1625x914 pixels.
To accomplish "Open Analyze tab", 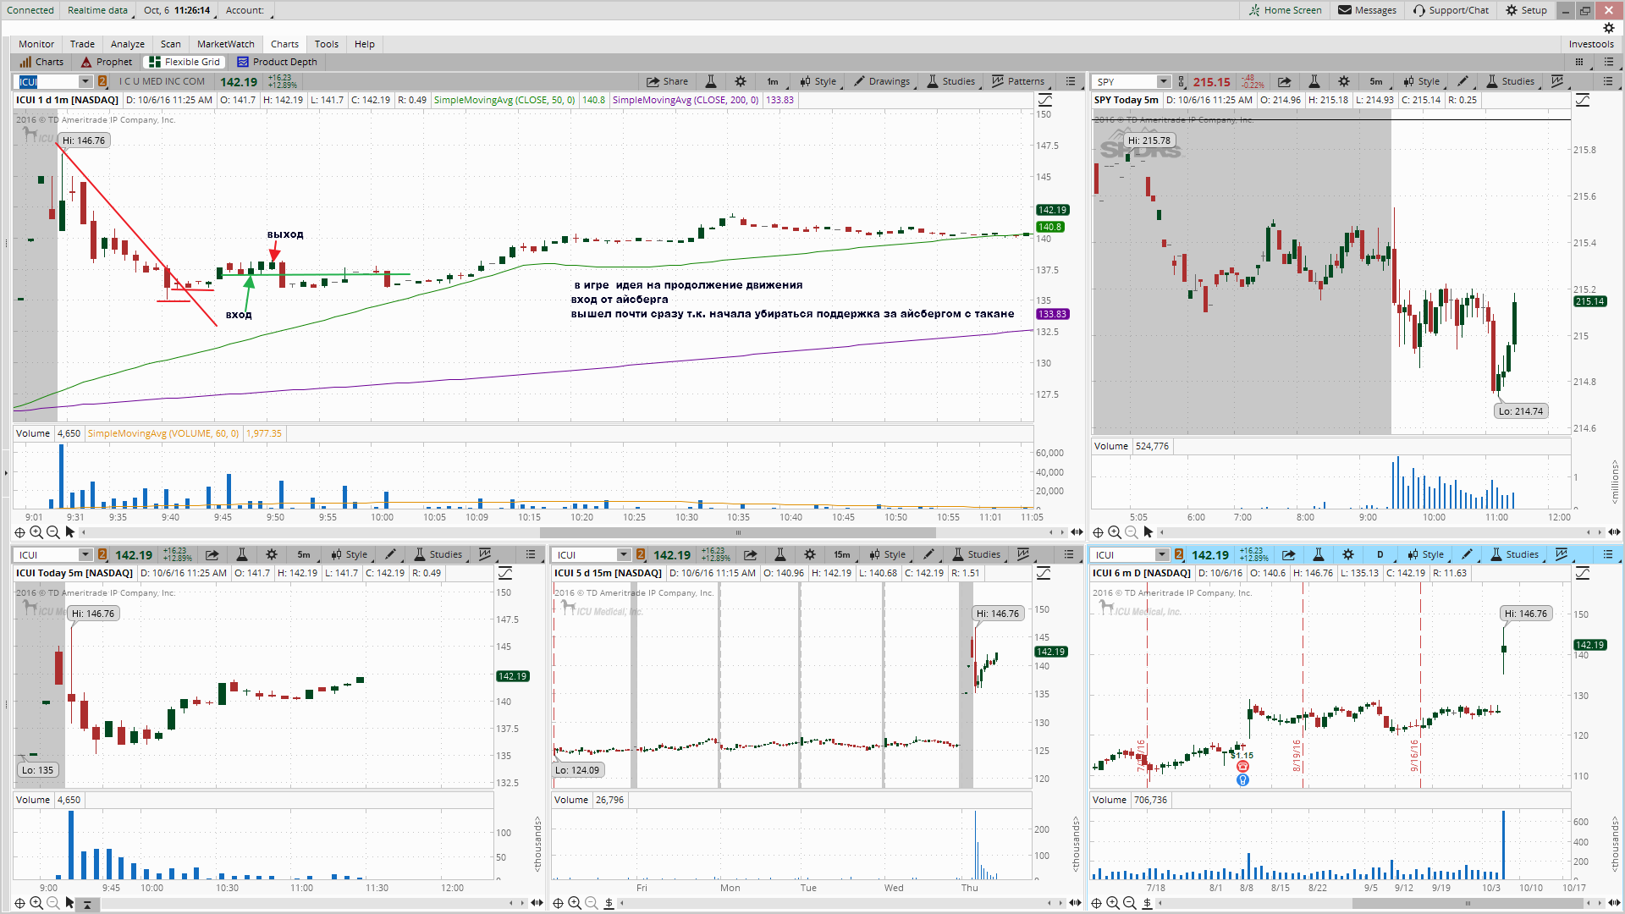I will coord(128,44).
